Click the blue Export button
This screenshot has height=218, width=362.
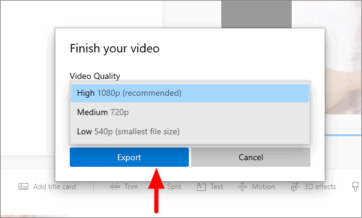click(129, 157)
